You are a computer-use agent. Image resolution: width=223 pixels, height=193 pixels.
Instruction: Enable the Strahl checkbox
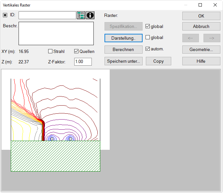[x=50, y=51]
